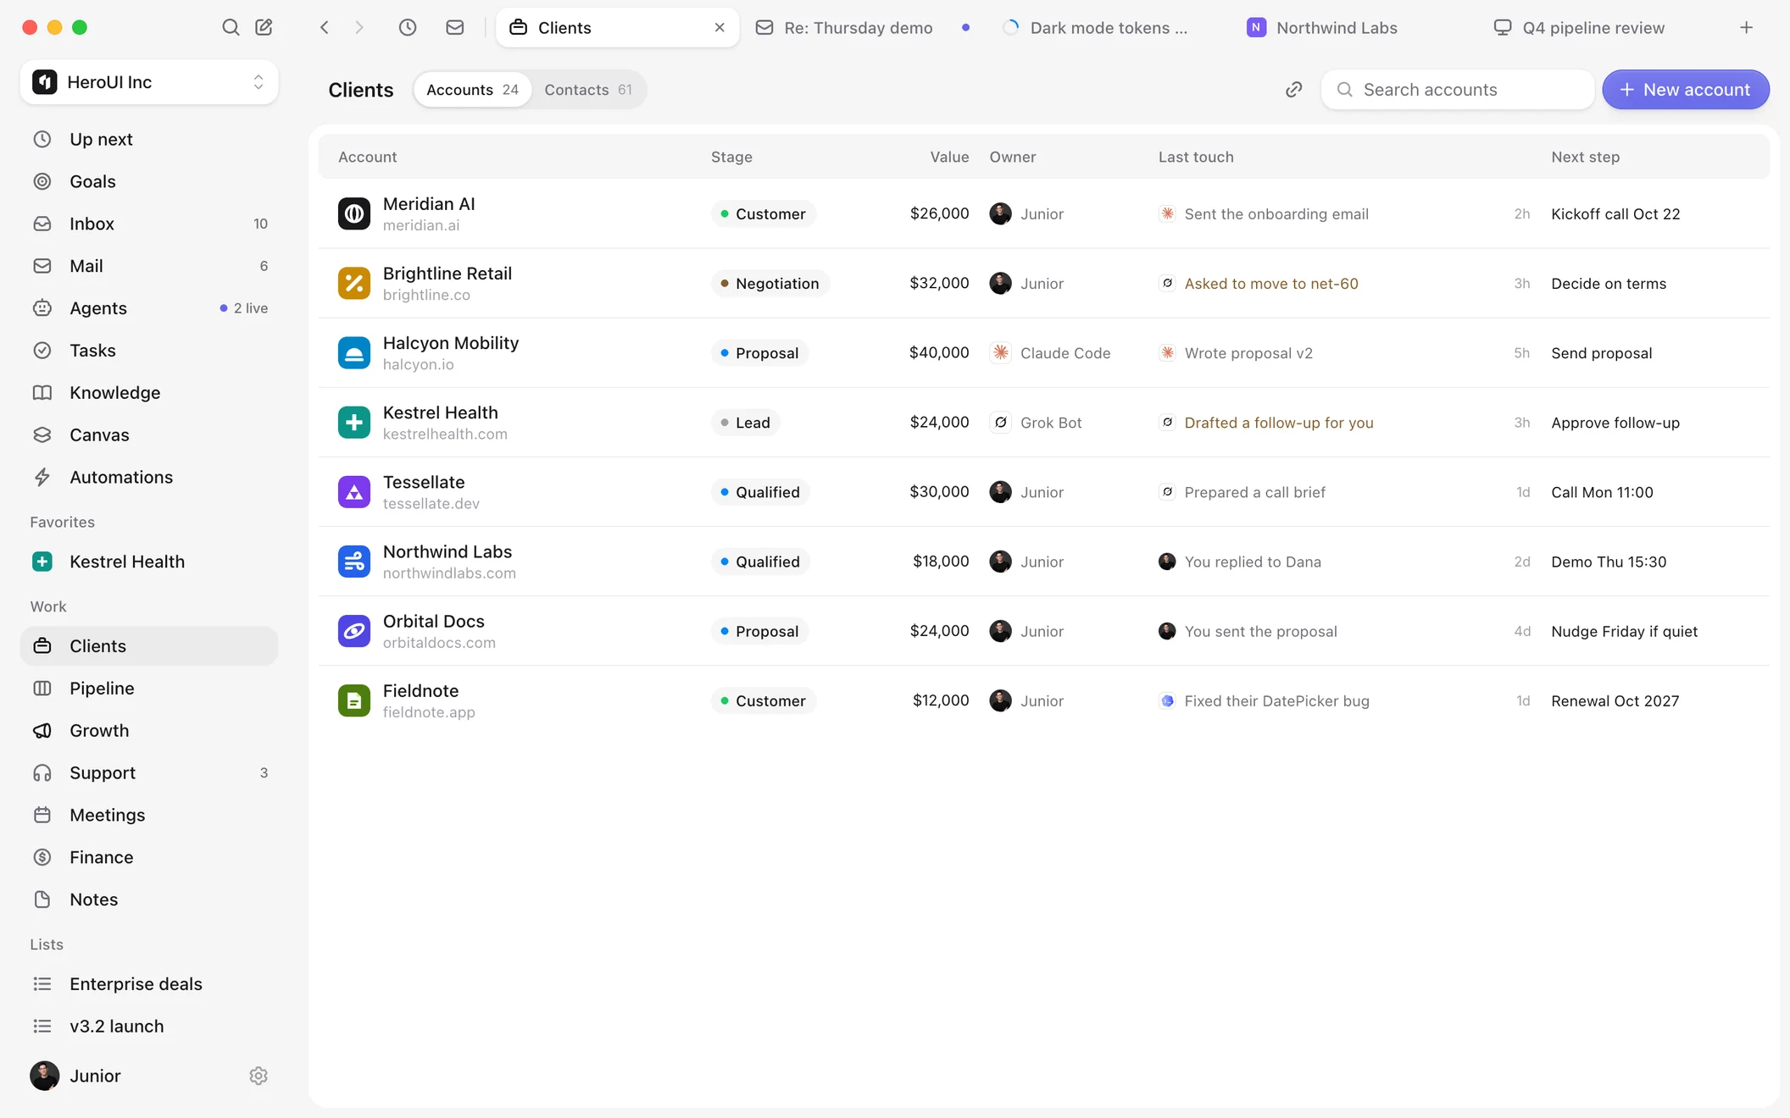The height and width of the screenshot is (1118, 1790).
Task: Open Agents in sidebar
Action: point(149,308)
